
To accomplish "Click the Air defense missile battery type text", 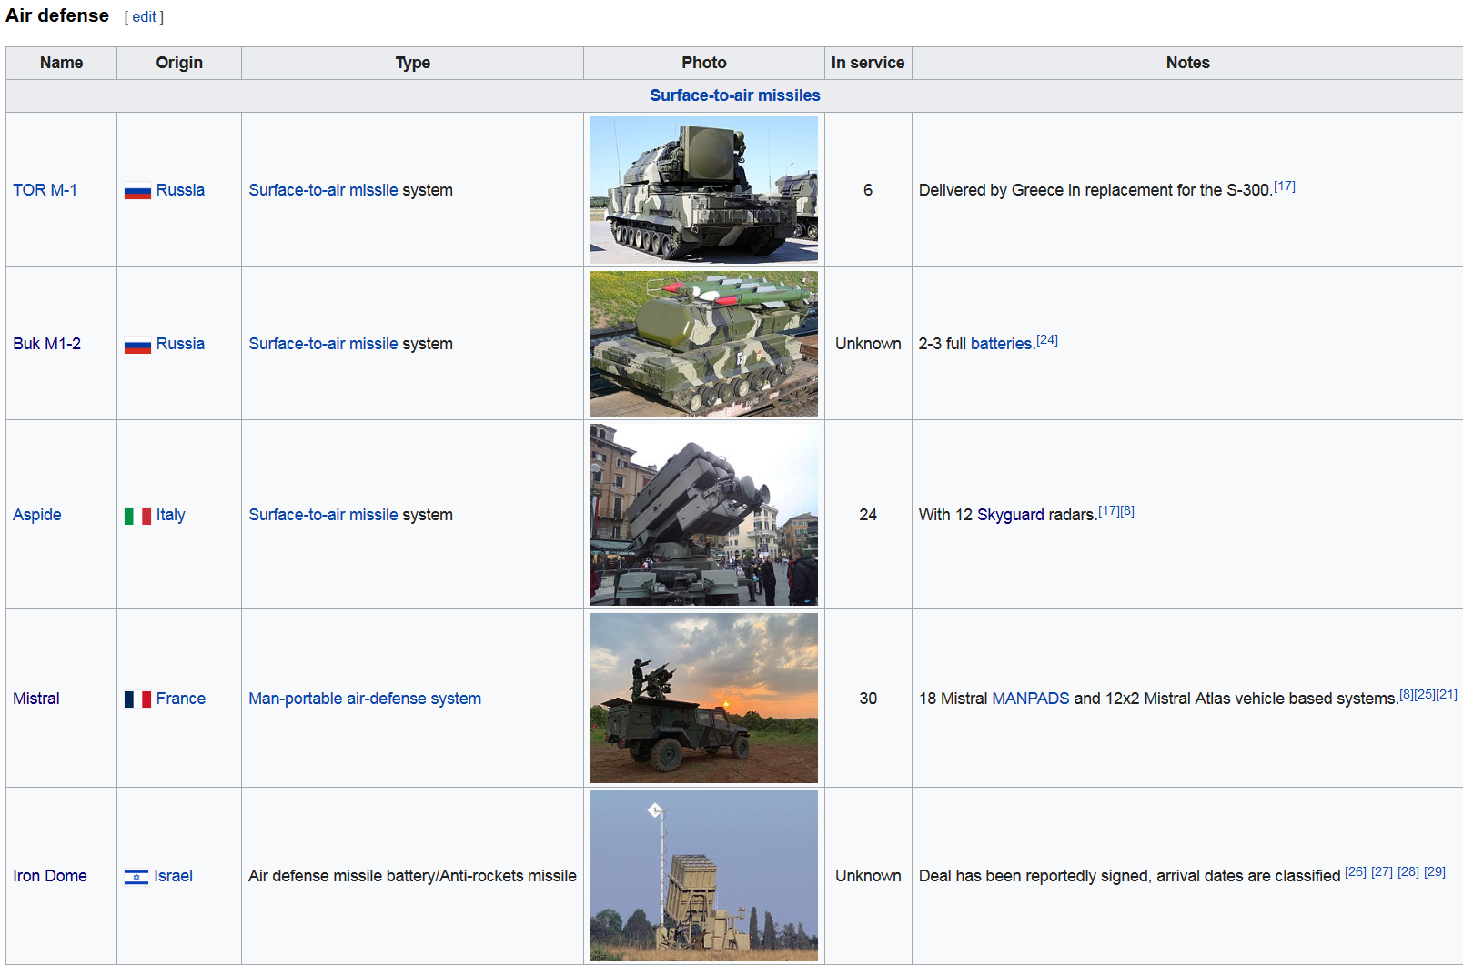I will click(412, 876).
